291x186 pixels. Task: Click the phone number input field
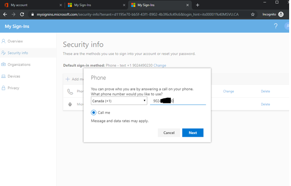(178, 101)
